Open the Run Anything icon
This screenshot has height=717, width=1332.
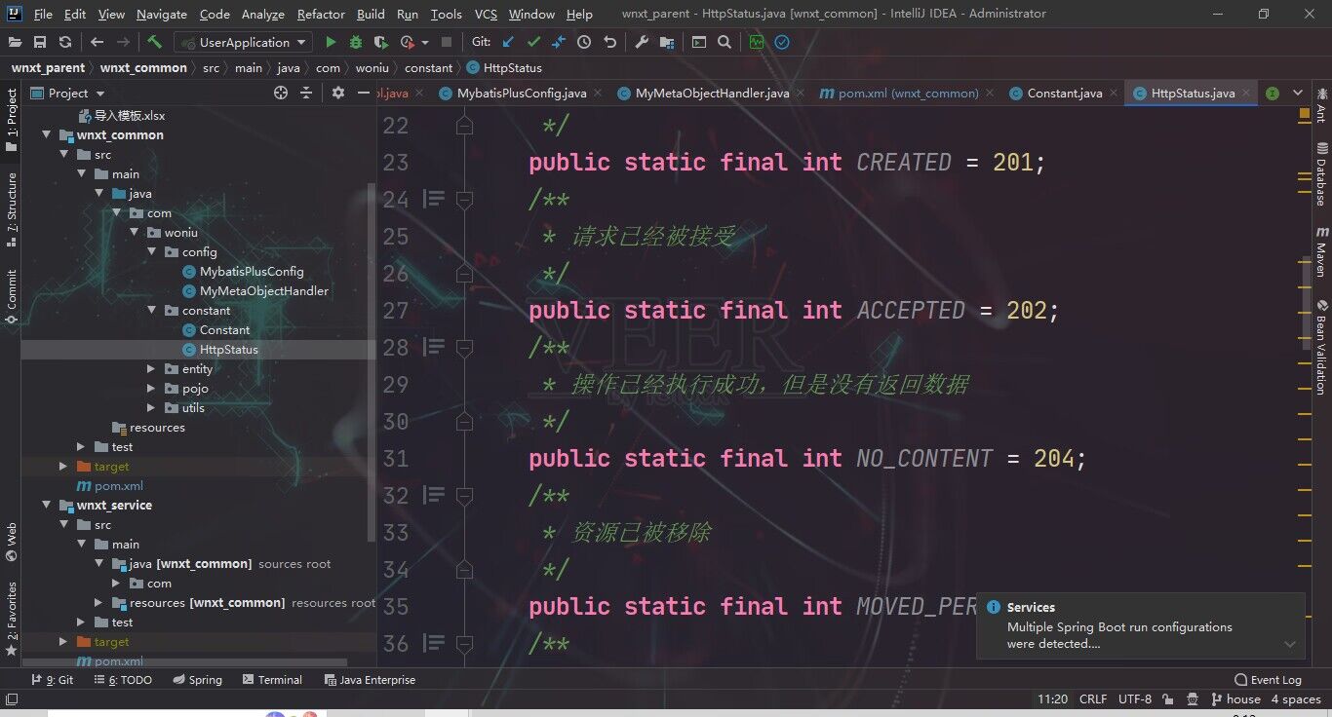click(699, 42)
